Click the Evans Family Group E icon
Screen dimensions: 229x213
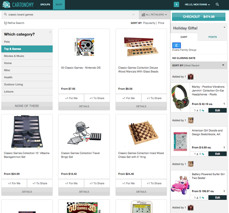click(x=176, y=45)
